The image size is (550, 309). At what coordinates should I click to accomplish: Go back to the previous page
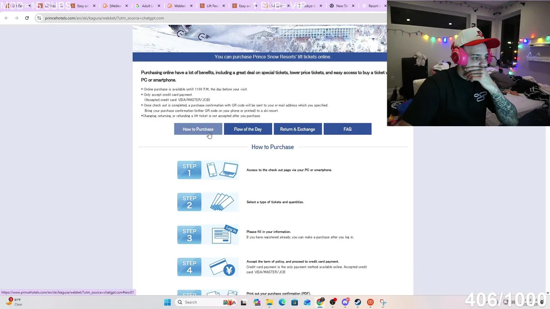pyautogui.click(x=6, y=18)
